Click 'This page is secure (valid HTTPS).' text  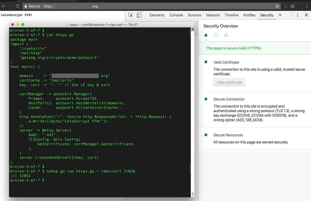pyautogui.click(x=234, y=48)
